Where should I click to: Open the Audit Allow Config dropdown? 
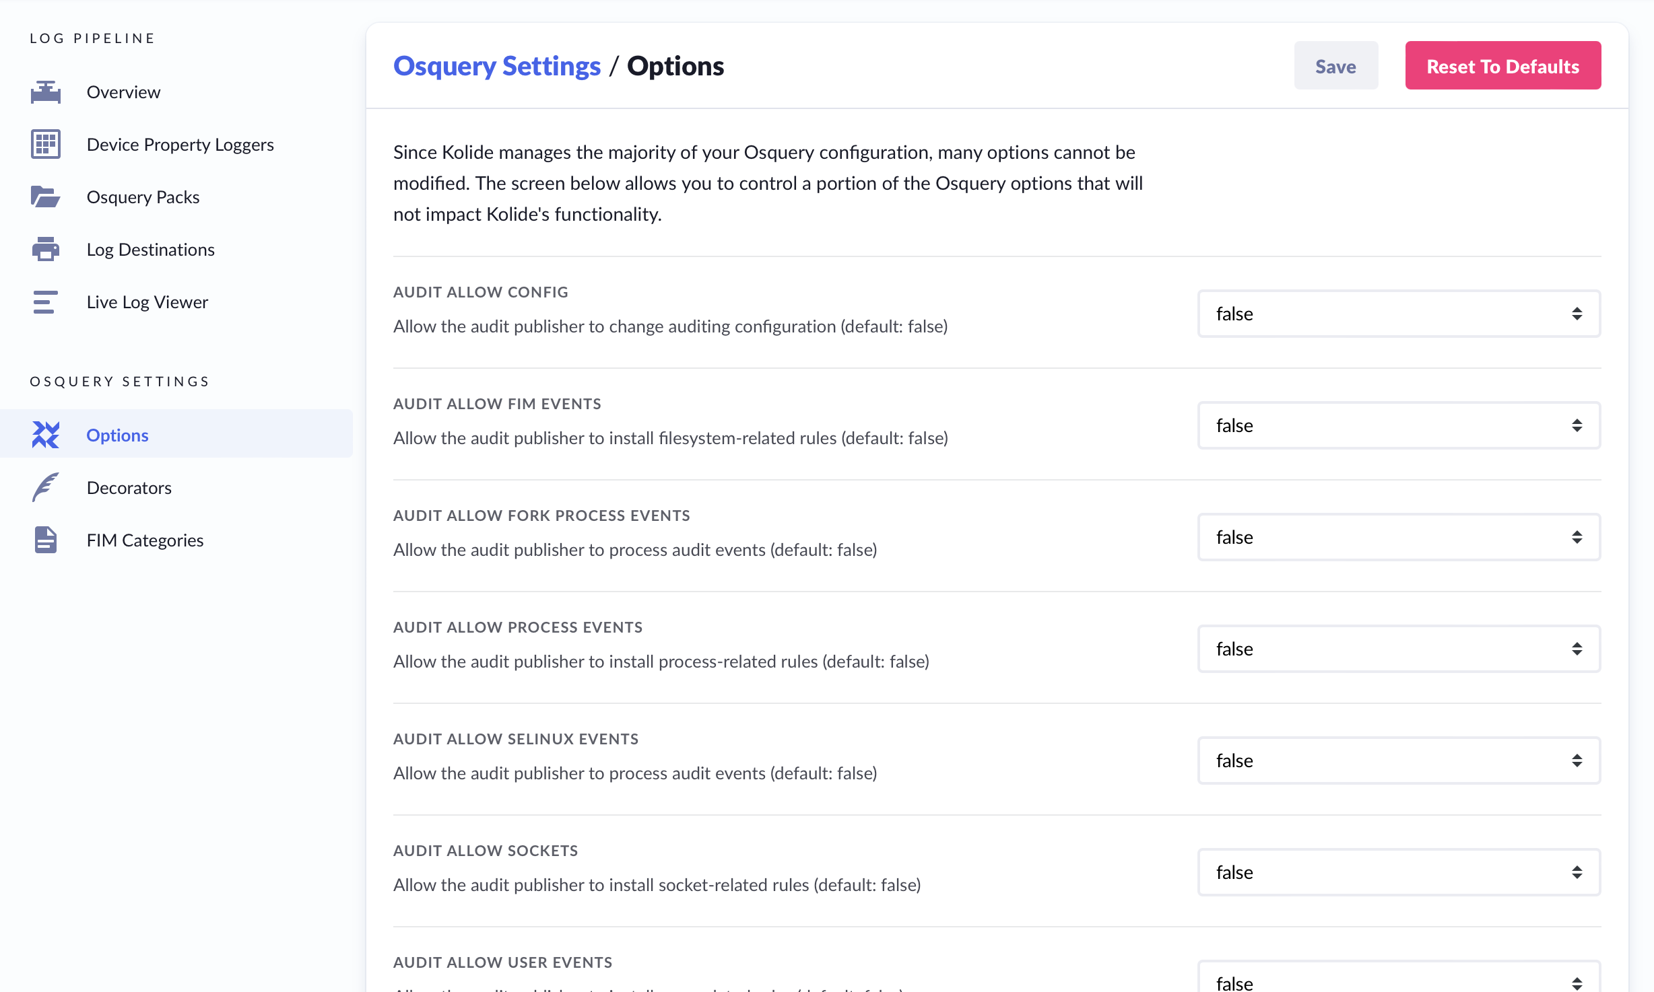pos(1398,314)
